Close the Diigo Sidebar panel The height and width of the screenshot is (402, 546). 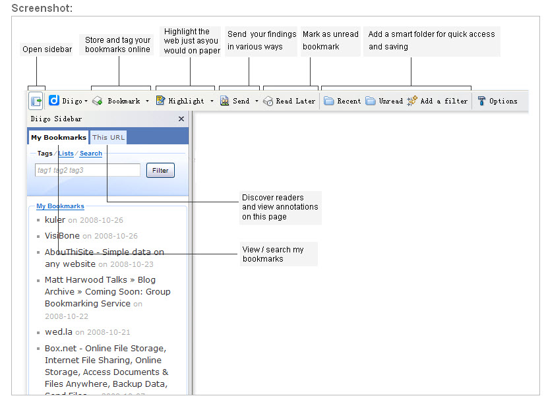[181, 119]
